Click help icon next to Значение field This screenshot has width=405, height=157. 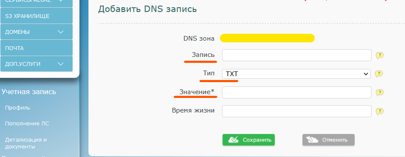pyautogui.click(x=379, y=93)
